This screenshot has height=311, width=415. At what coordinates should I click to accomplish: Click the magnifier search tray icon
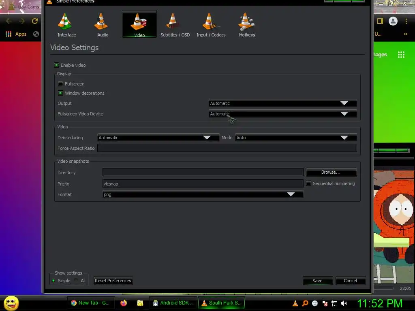(305, 303)
